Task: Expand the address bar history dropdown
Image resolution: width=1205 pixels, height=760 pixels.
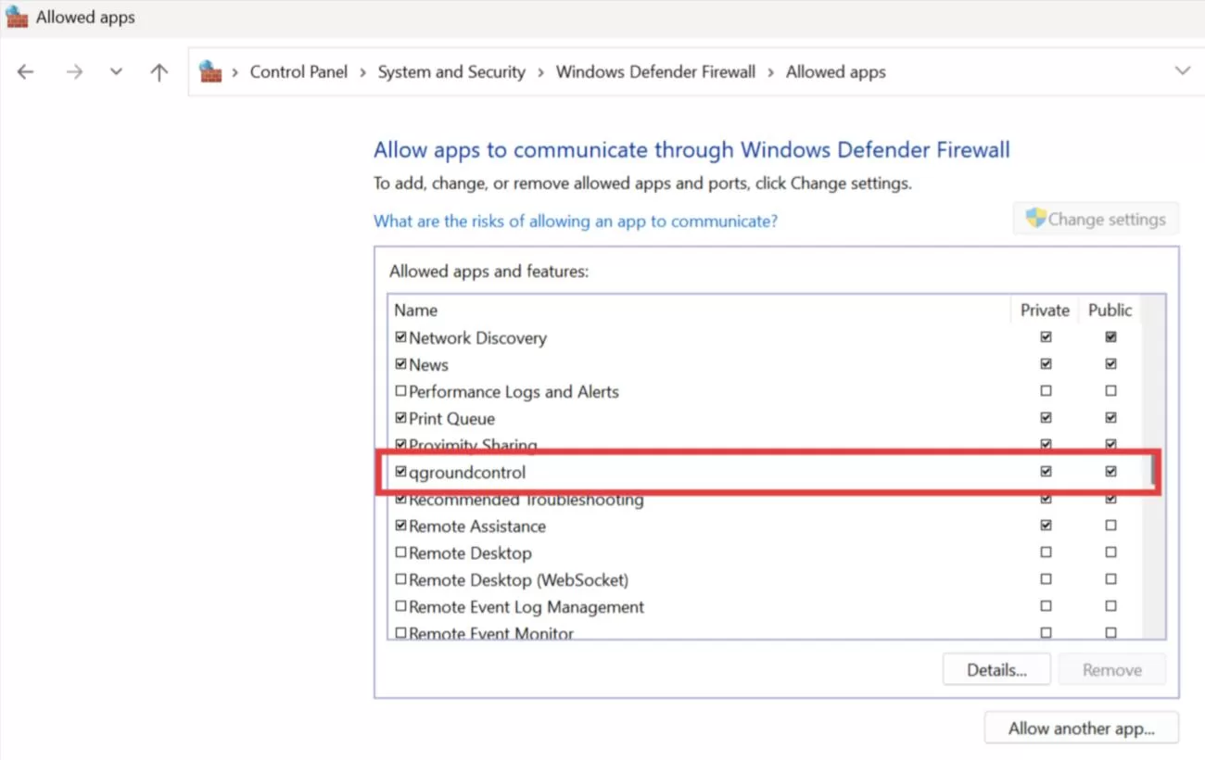Action: pos(1183,71)
